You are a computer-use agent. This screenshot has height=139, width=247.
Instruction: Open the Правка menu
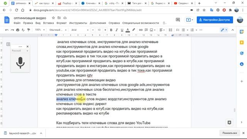tap(28, 23)
